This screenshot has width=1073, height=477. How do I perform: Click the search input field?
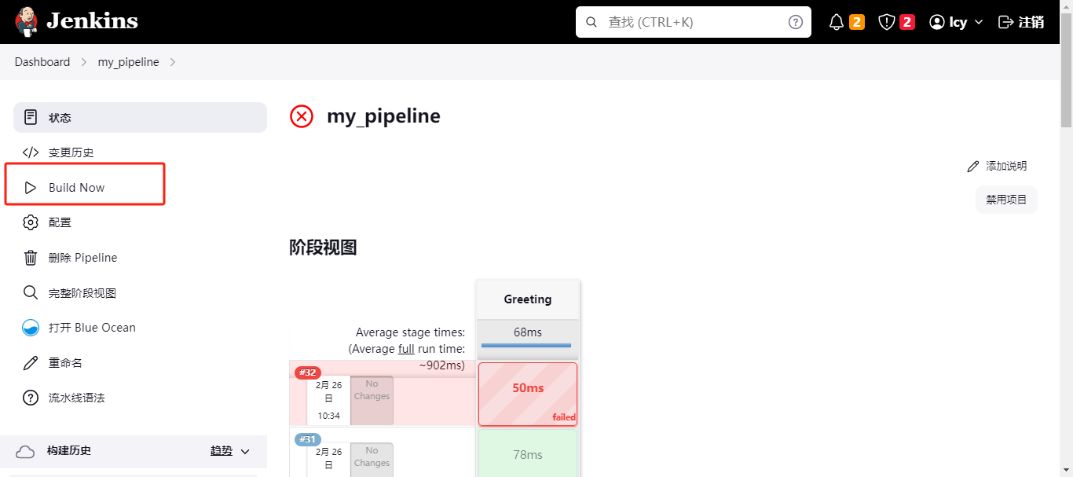click(x=691, y=22)
